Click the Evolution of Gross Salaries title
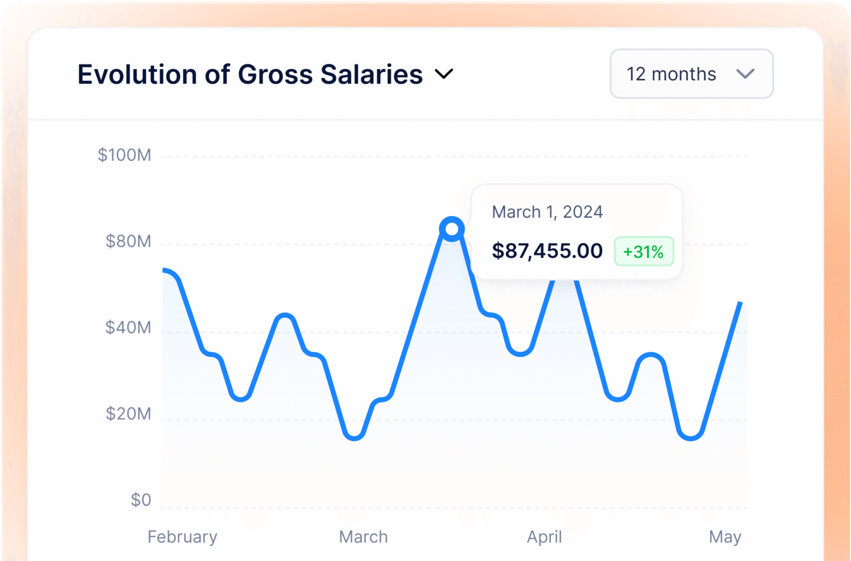851x561 pixels. 250,74
